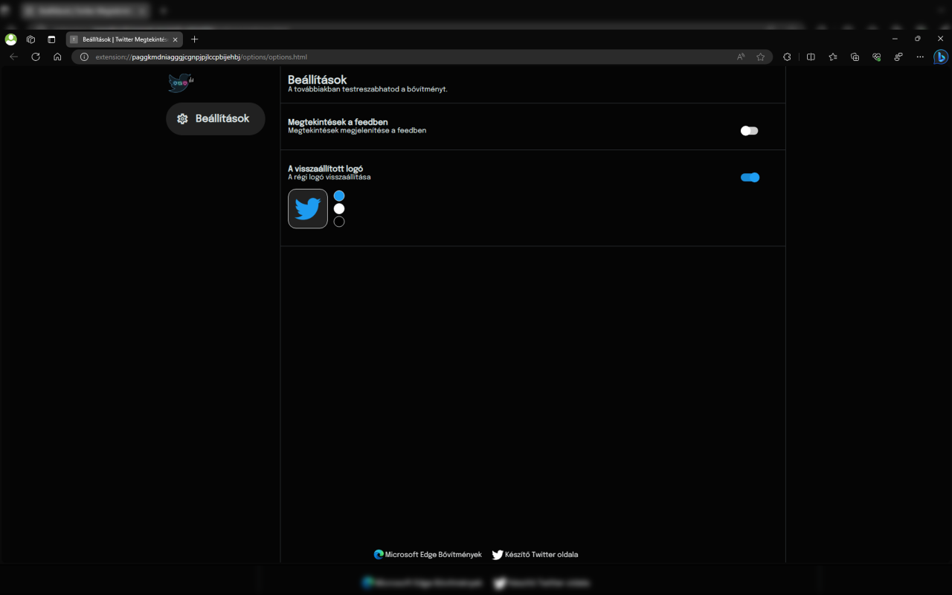
Task: Click the Twitter bird logo preview
Action: pos(308,208)
